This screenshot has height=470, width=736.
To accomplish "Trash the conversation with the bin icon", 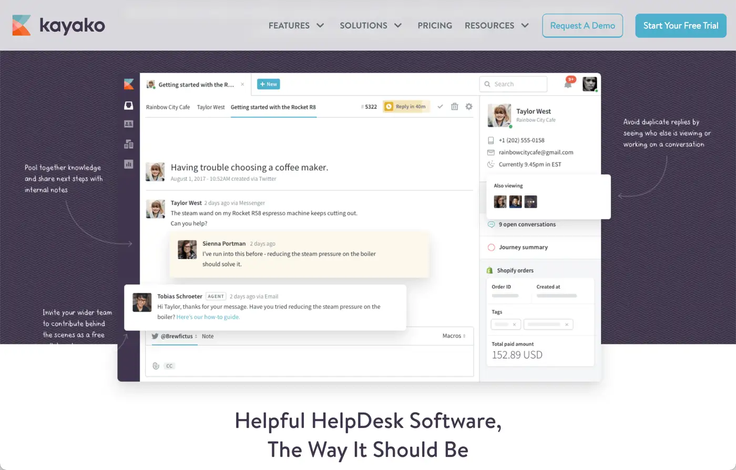I will (x=455, y=107).
